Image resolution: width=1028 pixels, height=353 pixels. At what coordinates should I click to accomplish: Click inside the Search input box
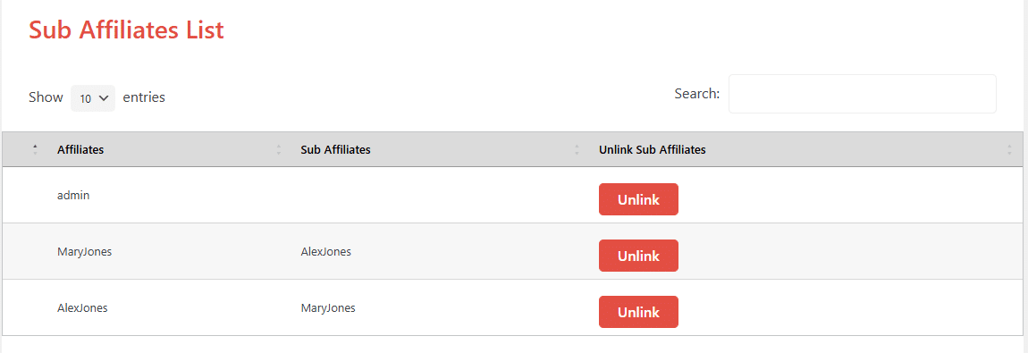pos(862,94)
